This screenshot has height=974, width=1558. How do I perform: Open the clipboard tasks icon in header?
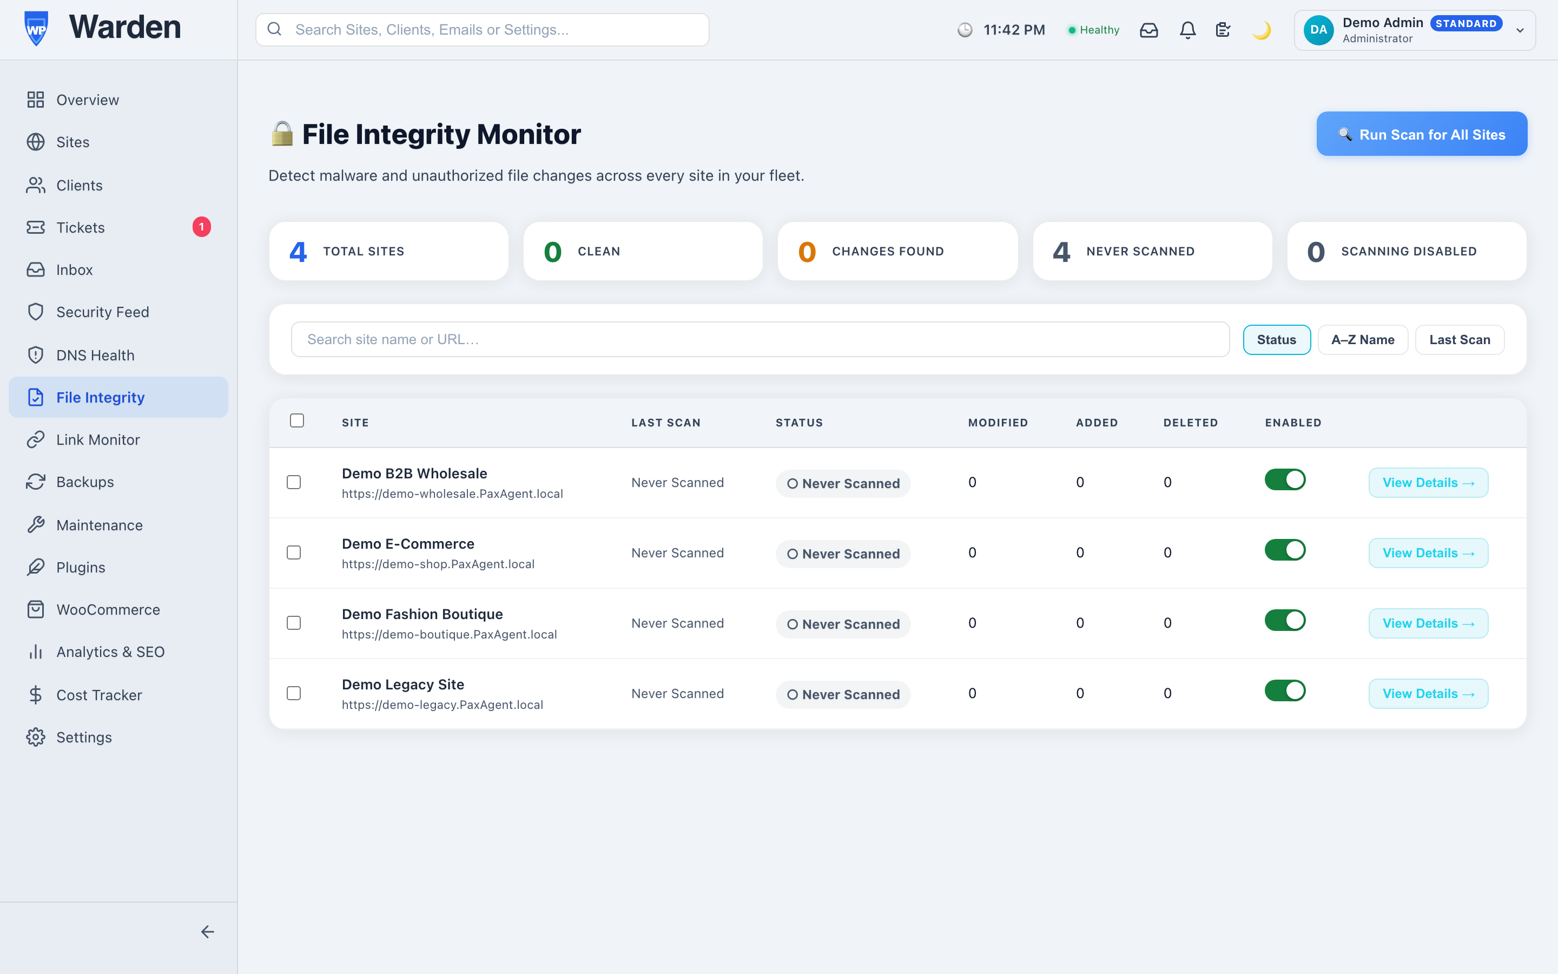pos(1223,30)
